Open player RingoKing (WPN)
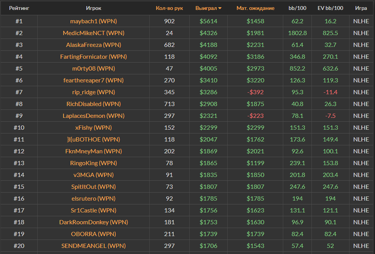This screenshot has height=254, width=375. pyautogui.click(x=94, y=163)
